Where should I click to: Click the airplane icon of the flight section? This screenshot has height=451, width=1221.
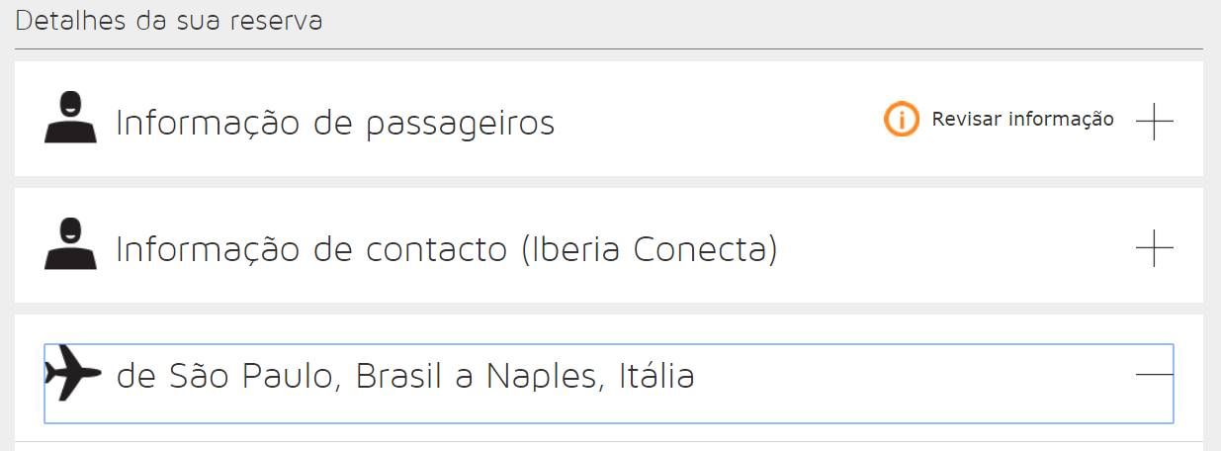pos(73,373)
